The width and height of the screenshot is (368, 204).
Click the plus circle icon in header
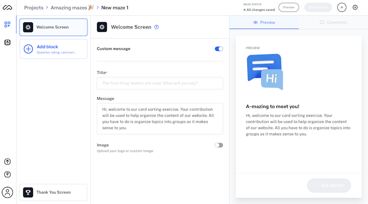(342, 8)
